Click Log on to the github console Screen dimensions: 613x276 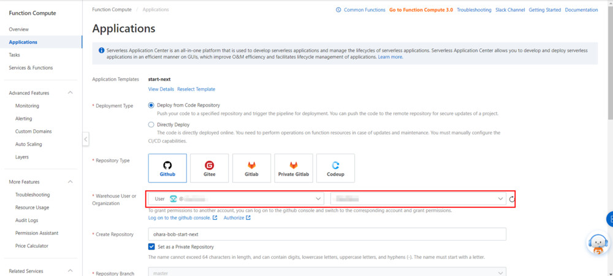coord(183,218)
